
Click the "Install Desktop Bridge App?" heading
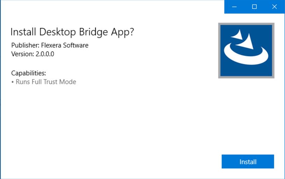pos(72,32)
